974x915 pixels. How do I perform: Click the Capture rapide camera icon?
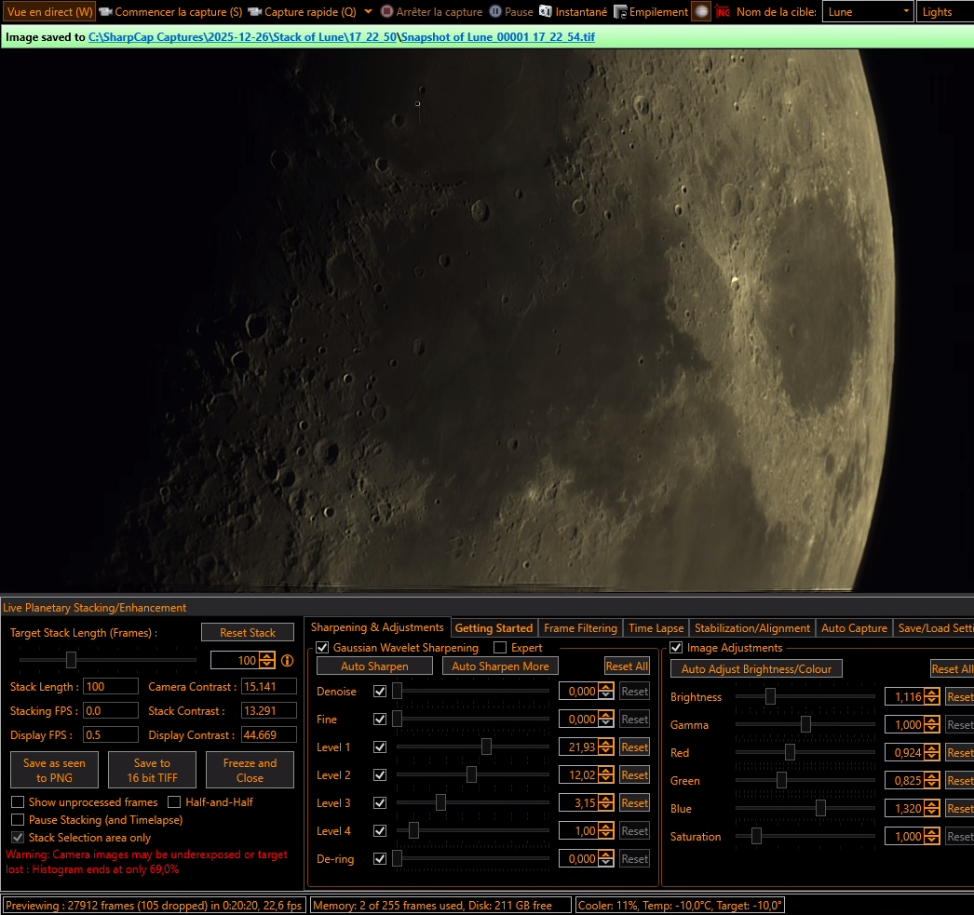click(x=255, y=12)
